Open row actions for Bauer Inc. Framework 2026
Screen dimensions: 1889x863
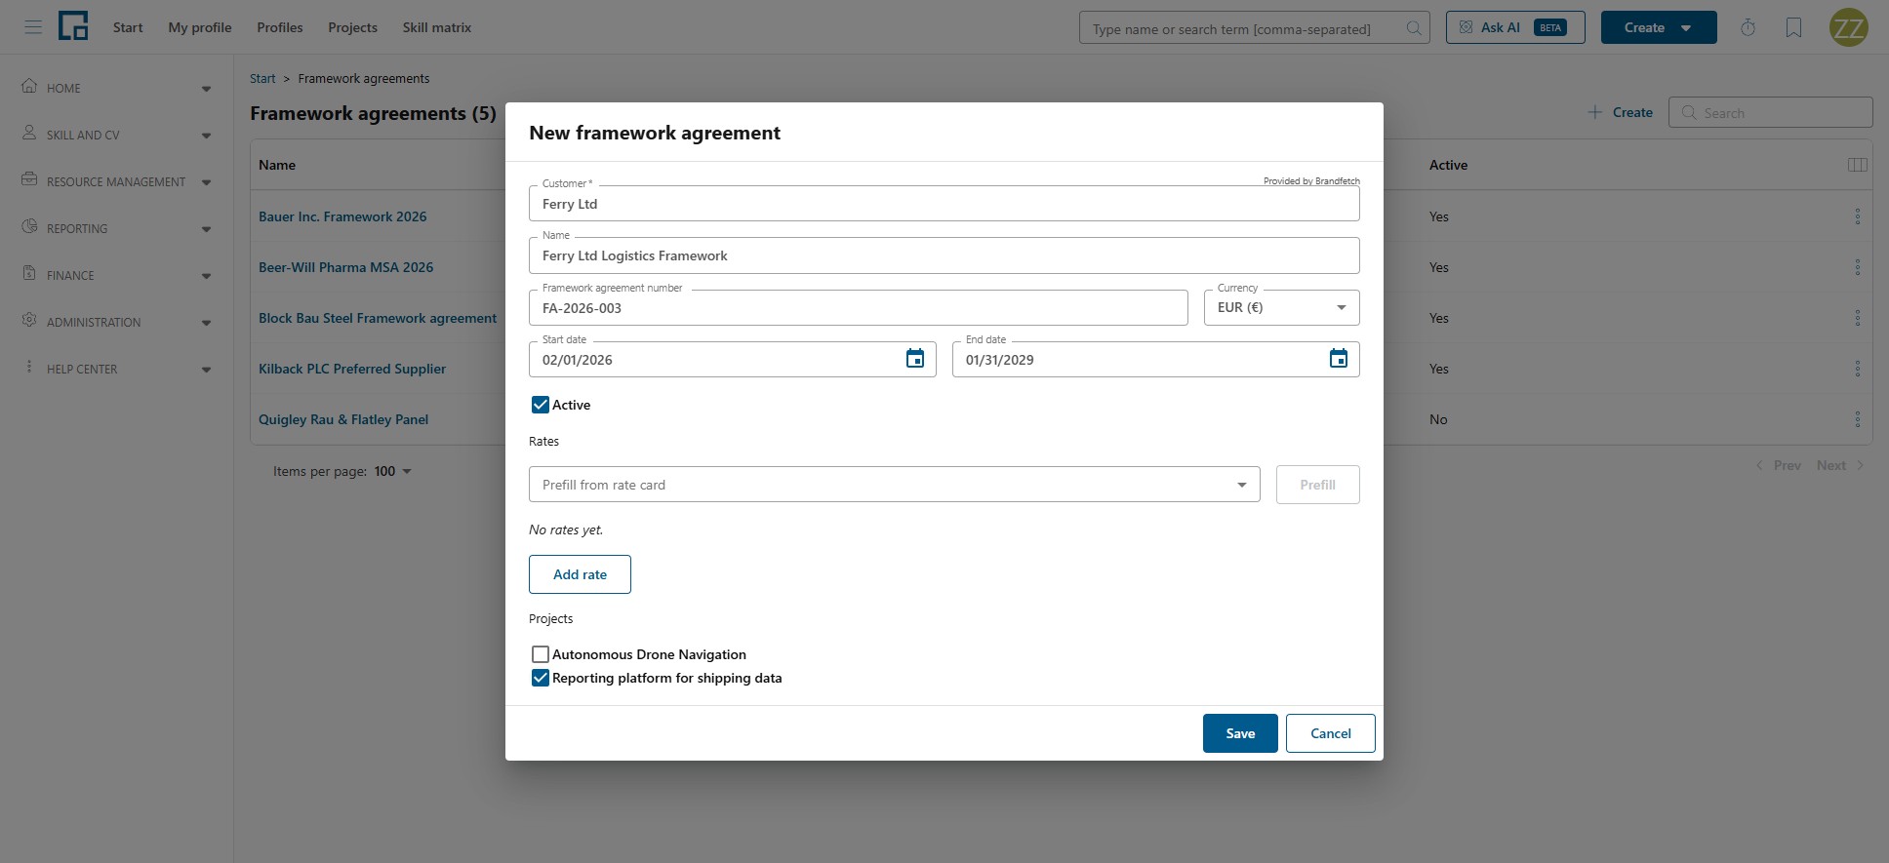(x=1857, y=216)
